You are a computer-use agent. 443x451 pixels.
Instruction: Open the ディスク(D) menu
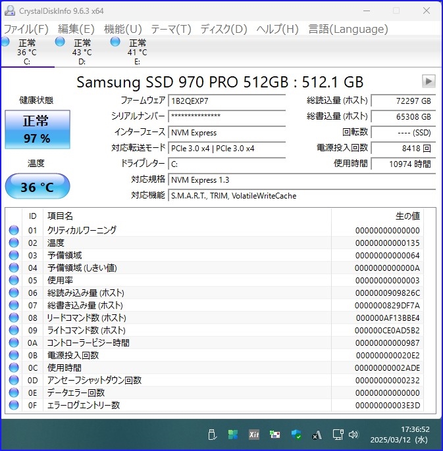[x=224, y=29]
